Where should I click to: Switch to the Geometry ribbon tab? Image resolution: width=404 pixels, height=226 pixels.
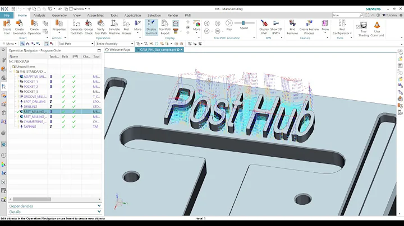click(x=59, y=16)
